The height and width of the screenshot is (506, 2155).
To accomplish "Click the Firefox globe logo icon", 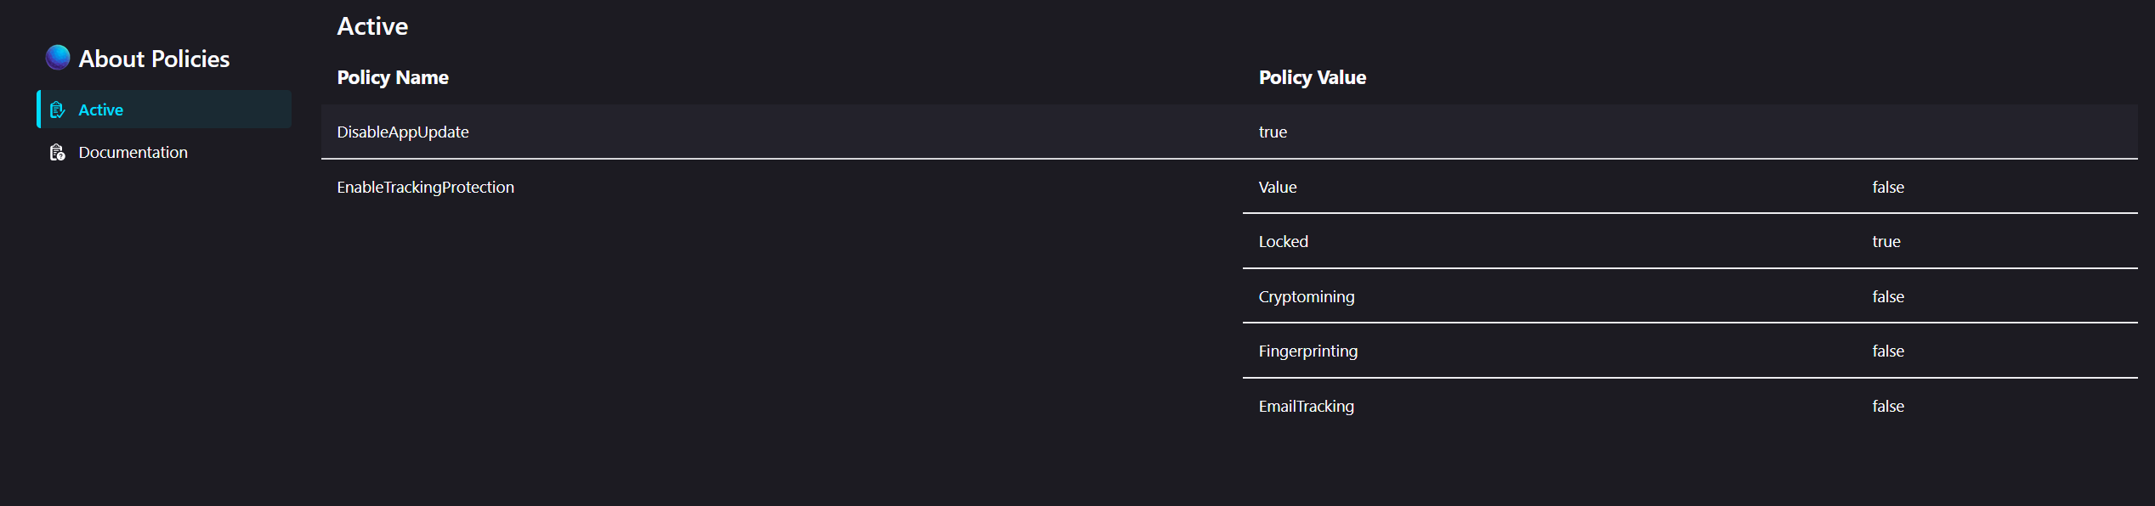I will click(x=58, y=58).
